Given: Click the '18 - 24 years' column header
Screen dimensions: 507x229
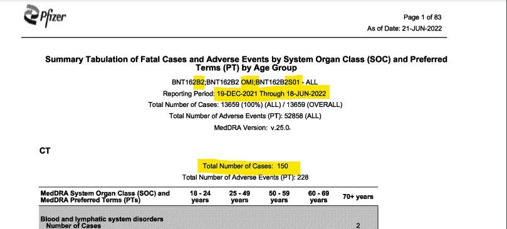Looking at the screenshot, I should pos(200,196).
